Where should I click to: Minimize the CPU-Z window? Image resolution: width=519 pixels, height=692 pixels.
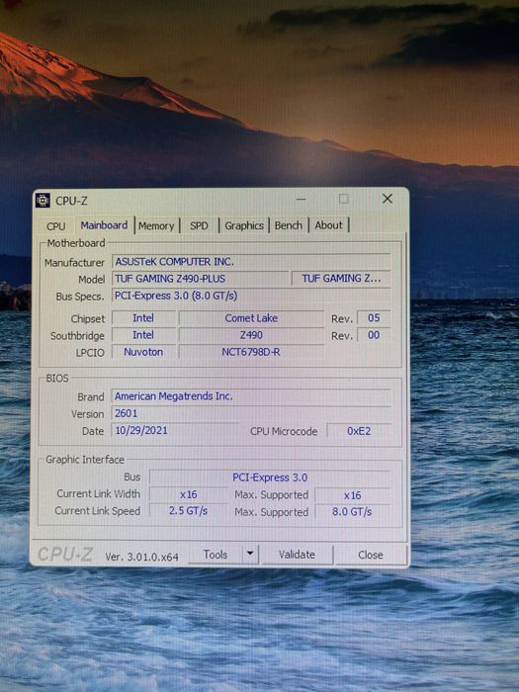tap(302, 199)
